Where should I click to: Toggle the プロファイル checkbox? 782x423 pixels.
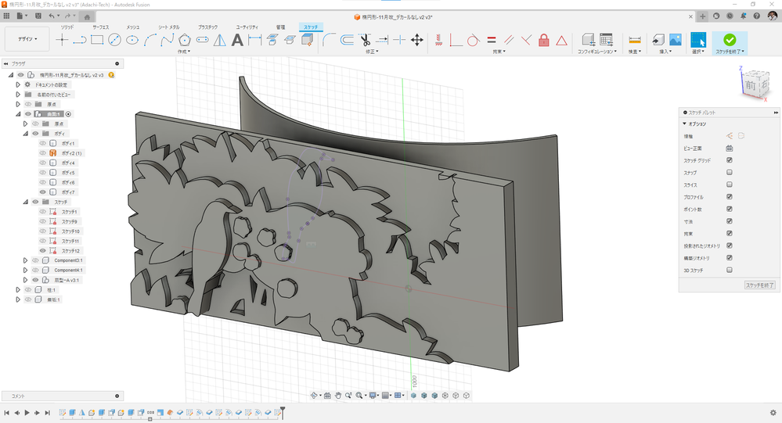point(729,197)
